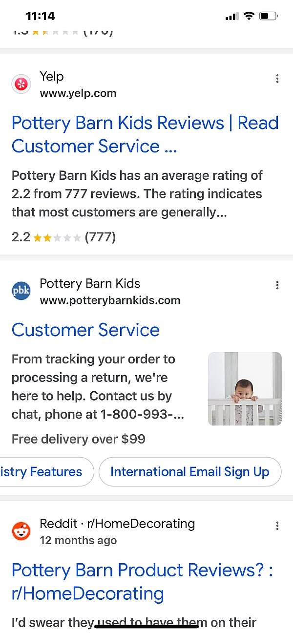The image size is (293, 634).
Task: Tap the www.yelp.com site address
Action: pyautogui.click(x=78, y=93)
